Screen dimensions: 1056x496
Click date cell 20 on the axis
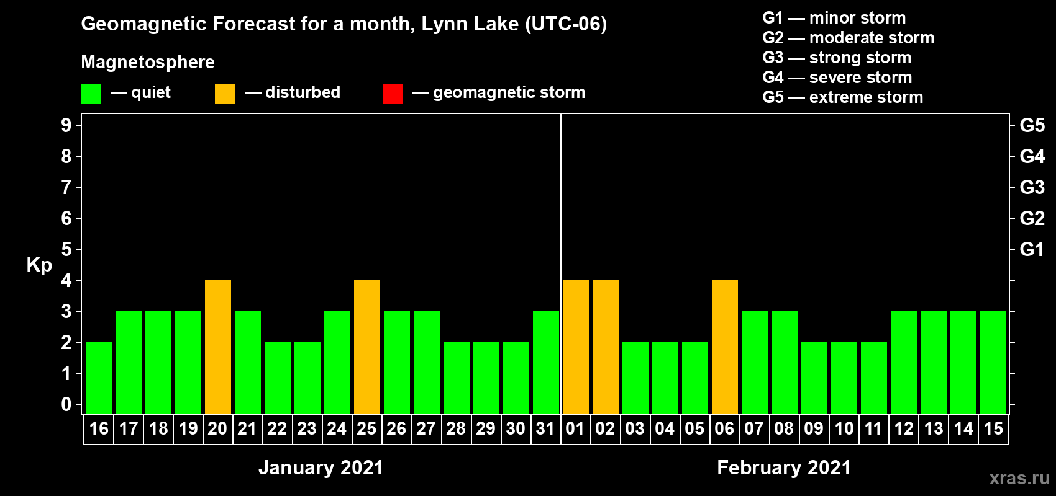[218, 429]
